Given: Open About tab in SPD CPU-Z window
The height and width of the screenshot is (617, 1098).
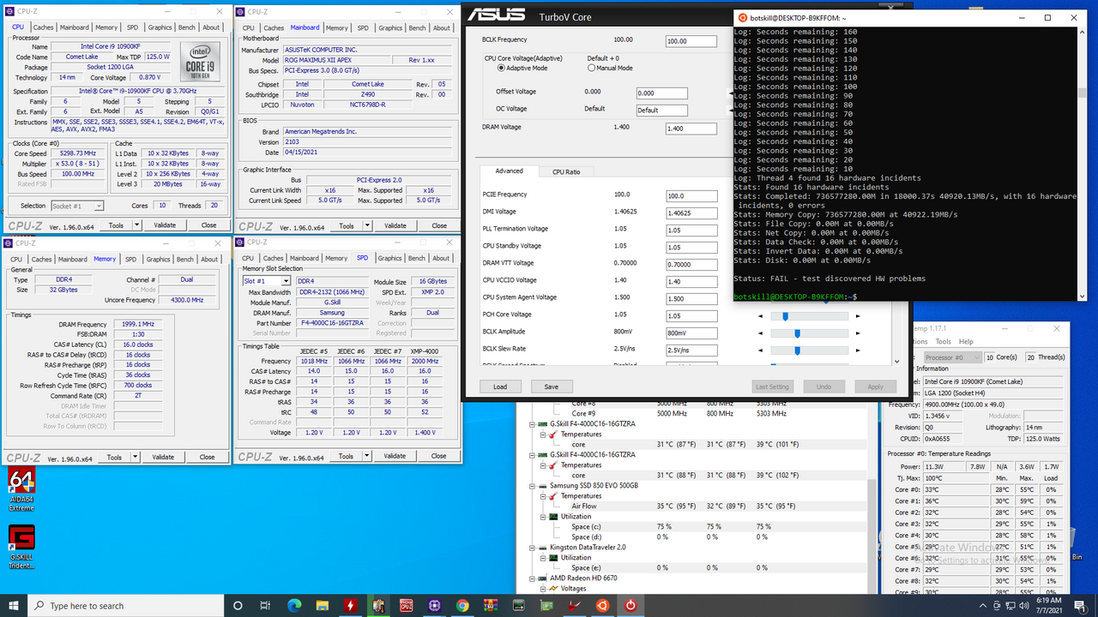Looking at the screenshot, I should tap(441, 258).
